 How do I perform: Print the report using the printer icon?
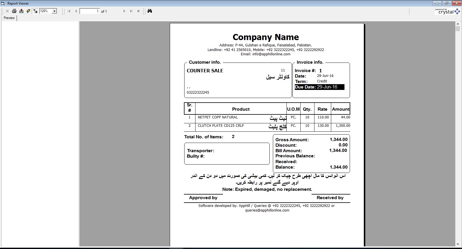pos(14,11)
